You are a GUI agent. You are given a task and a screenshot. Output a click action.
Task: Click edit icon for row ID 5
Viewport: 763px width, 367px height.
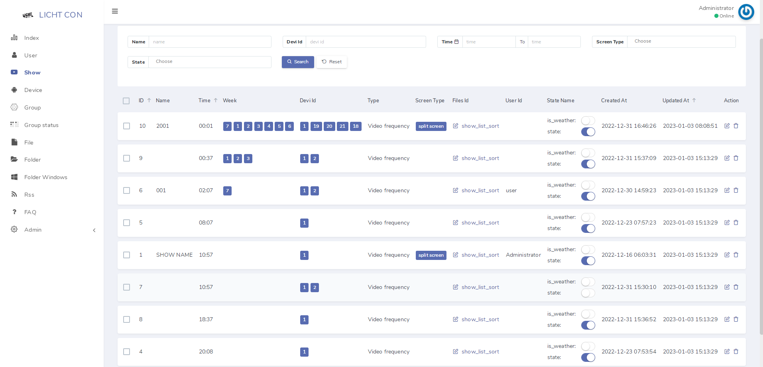tap(727, 223)
